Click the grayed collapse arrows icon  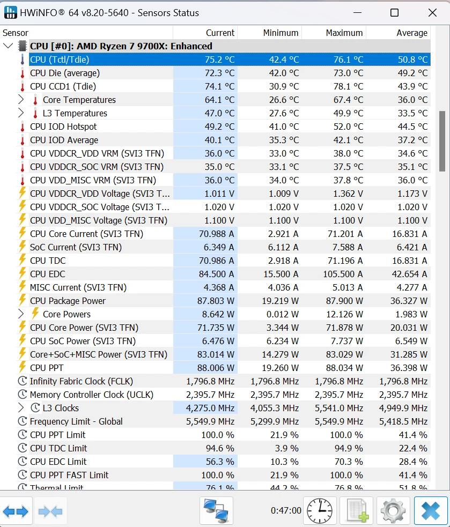50,511
